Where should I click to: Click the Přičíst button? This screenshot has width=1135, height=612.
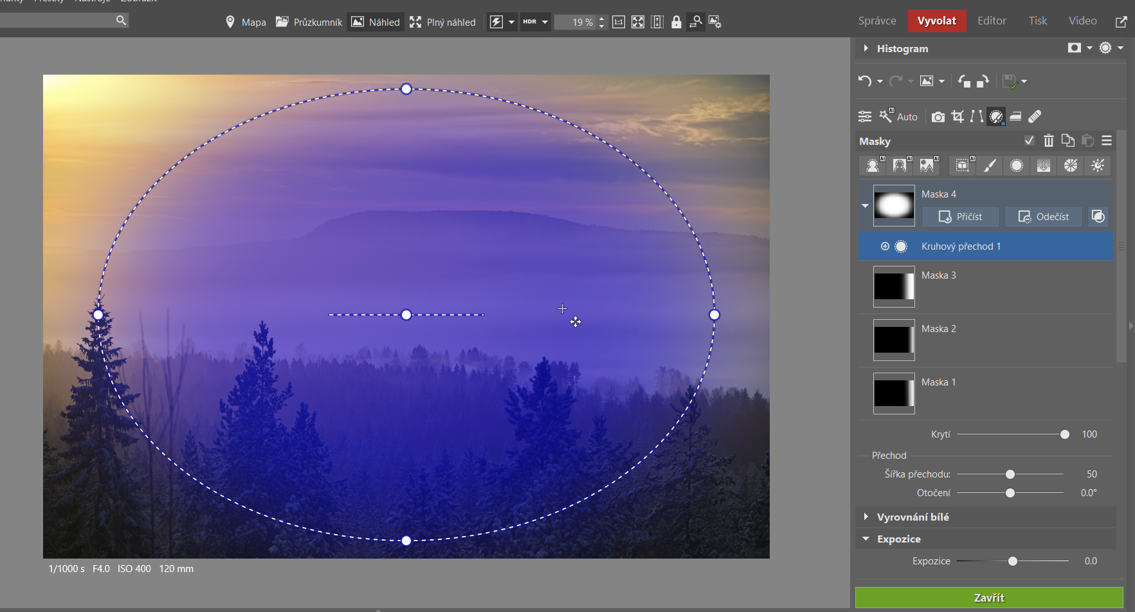(x=961, y=217)
